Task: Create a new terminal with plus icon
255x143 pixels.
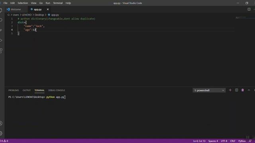Action: 230,90
